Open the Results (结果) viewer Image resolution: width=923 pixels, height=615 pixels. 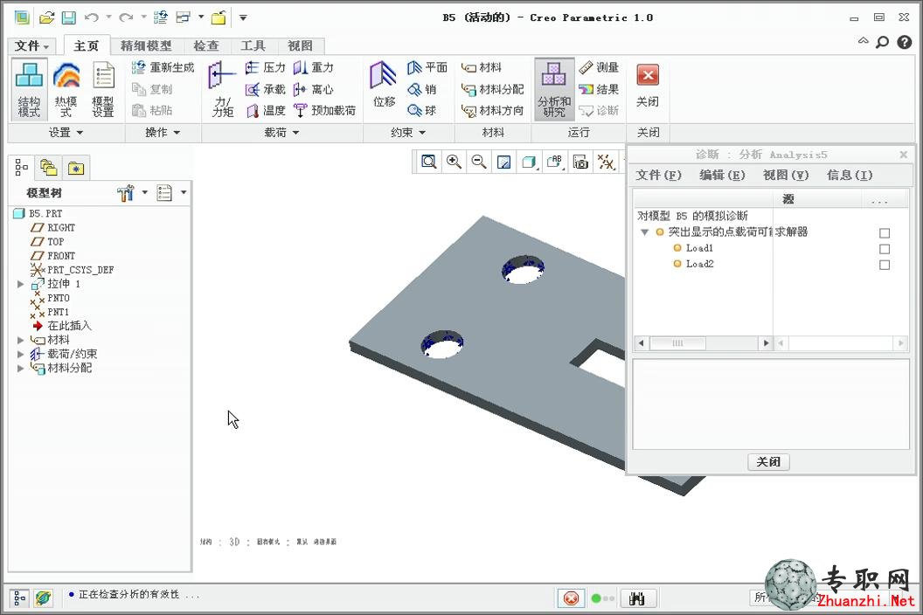click(599, 89)
